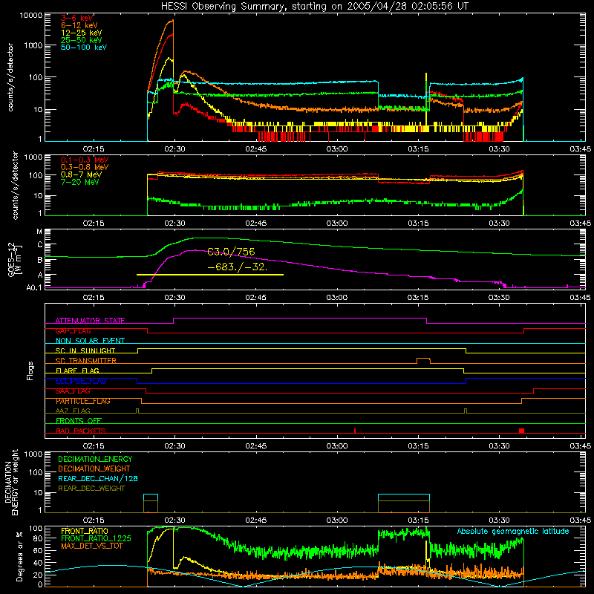
Task: Click the 02:30 tick label under top plot
Action: [174, 149]
